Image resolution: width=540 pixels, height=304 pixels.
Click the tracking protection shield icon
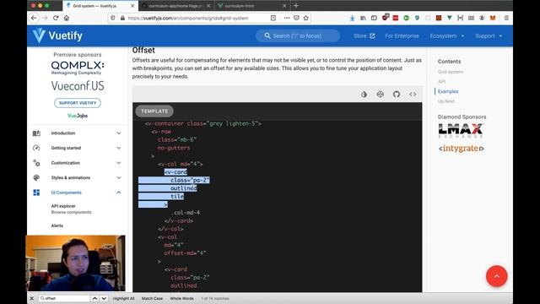click(112, 18)
